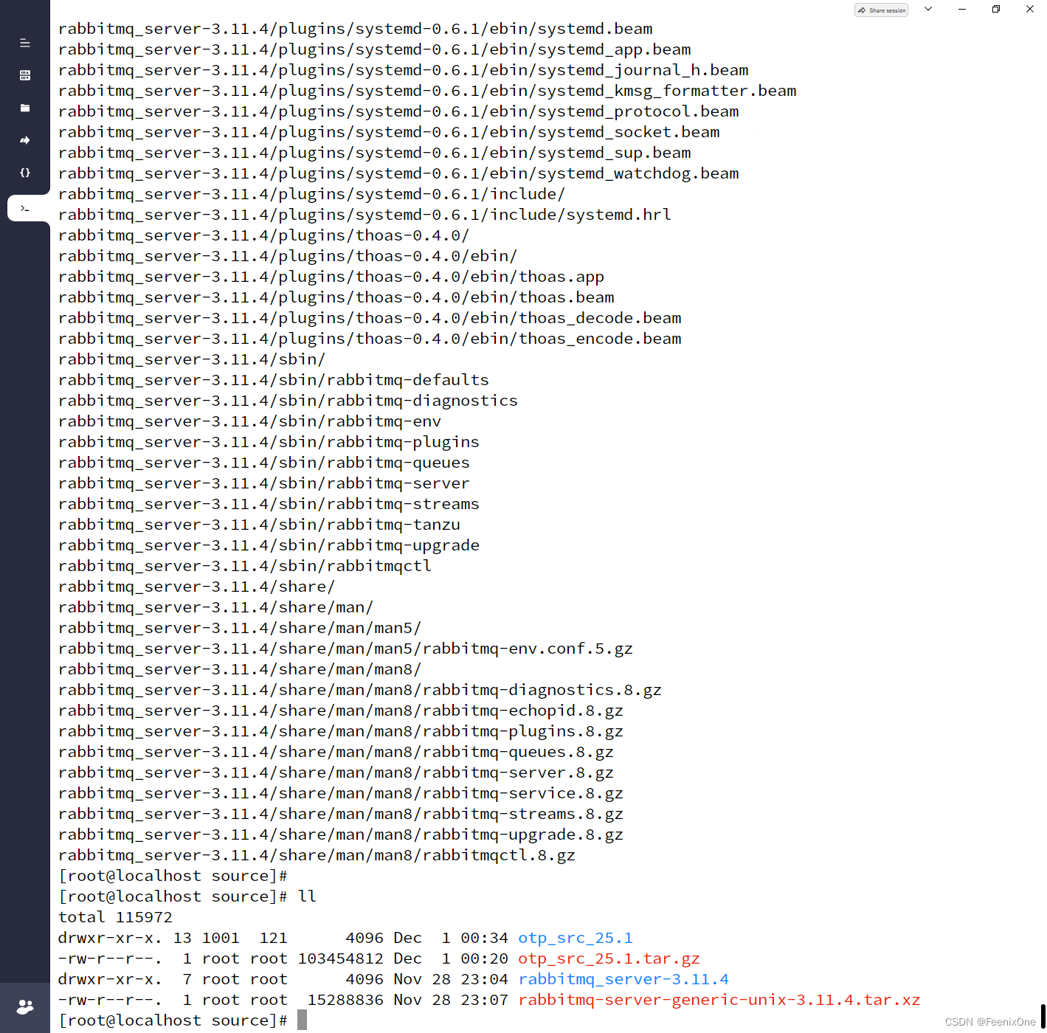Click the 'systemd-0.6.1/include/' directory line
1047x1033 pixels.
(312, 194)
